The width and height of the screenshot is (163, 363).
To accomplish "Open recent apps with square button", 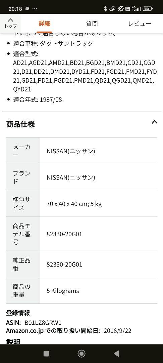I will [x=46, y=354].
